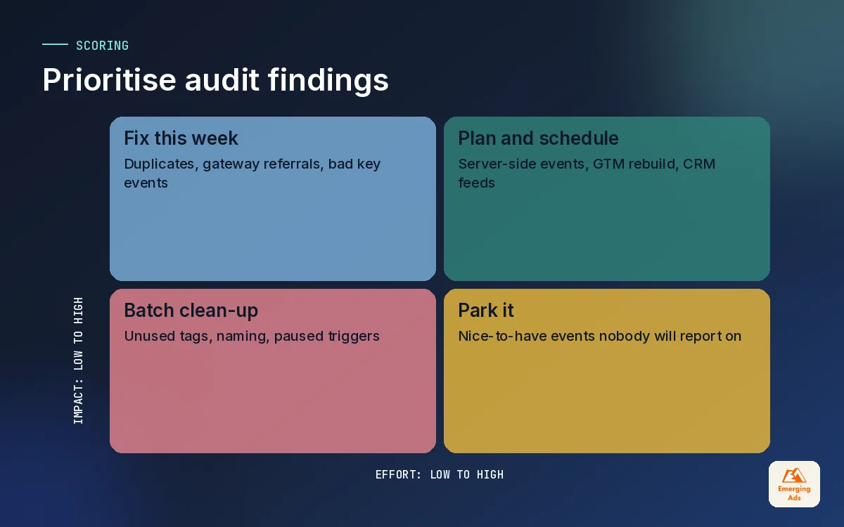
Task: Click 'Duplicates, gateway referrals, bad key events' text
Action: coord(252,173)
